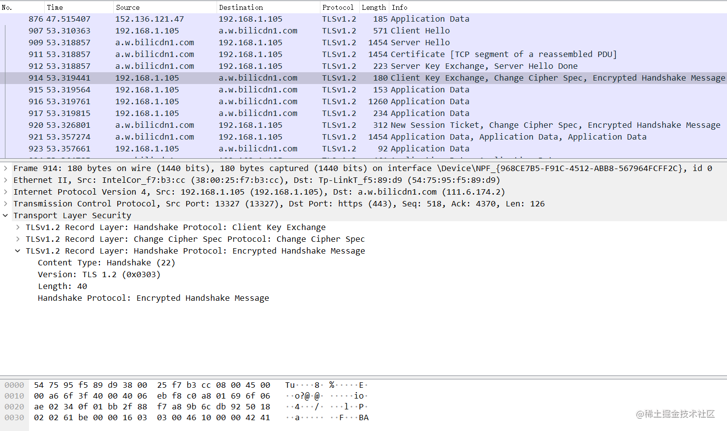Image resolution: width=727 pixels, height=431 pixels.
Task: Sort packets by the Source column header
Action: 165,7
